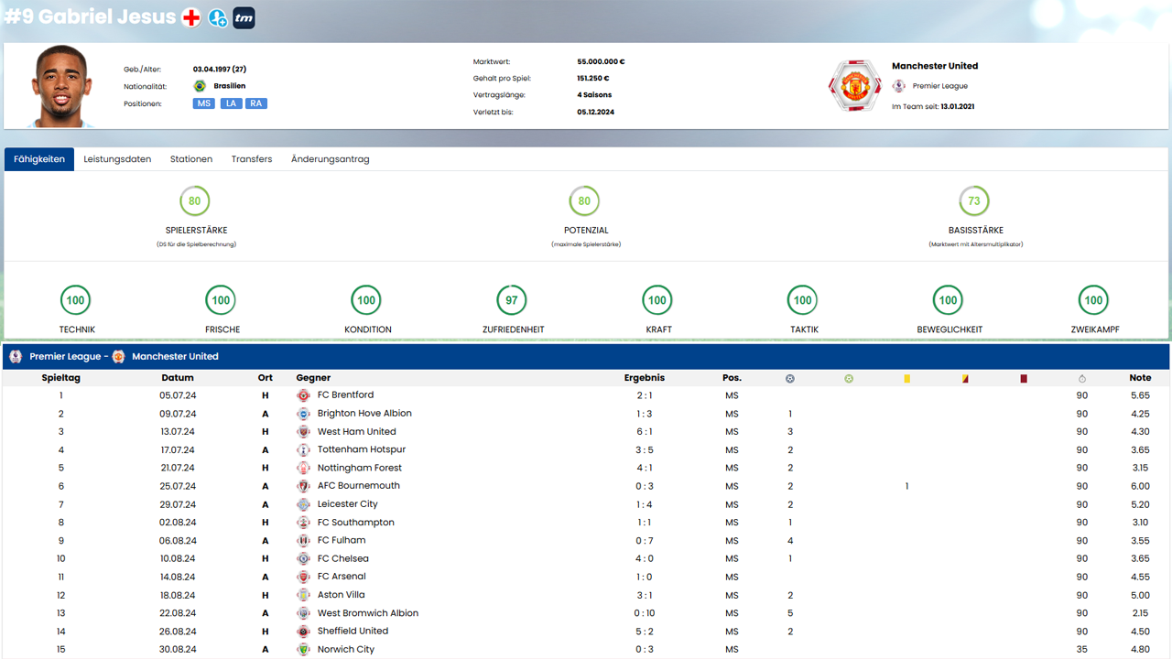Click Nottingham Forest crest icon
This screenshot has height=659, width=1172.
(304, 468)
